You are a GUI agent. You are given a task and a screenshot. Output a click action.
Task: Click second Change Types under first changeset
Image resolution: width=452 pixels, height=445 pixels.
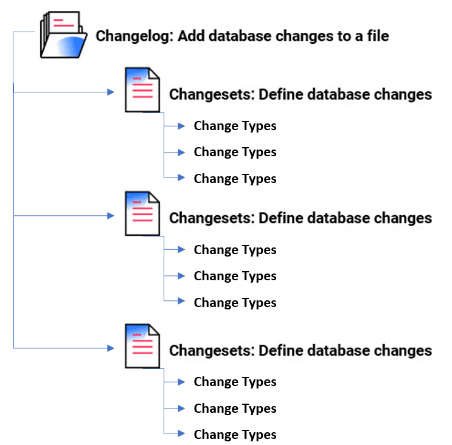coord(235,152)
